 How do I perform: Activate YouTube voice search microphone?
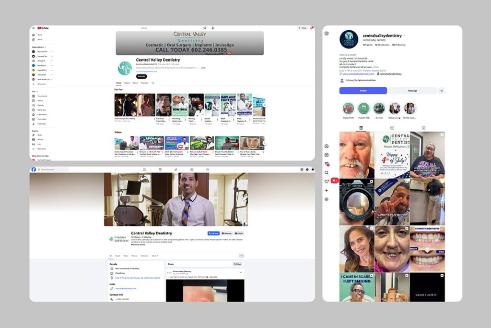212,28
